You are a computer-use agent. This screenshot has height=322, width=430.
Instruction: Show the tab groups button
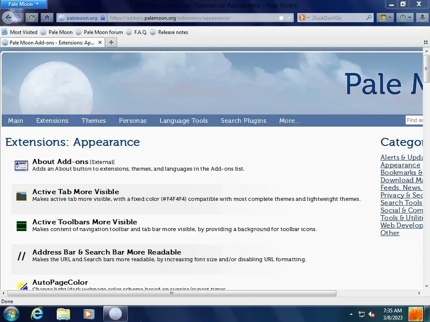[426, 42]
